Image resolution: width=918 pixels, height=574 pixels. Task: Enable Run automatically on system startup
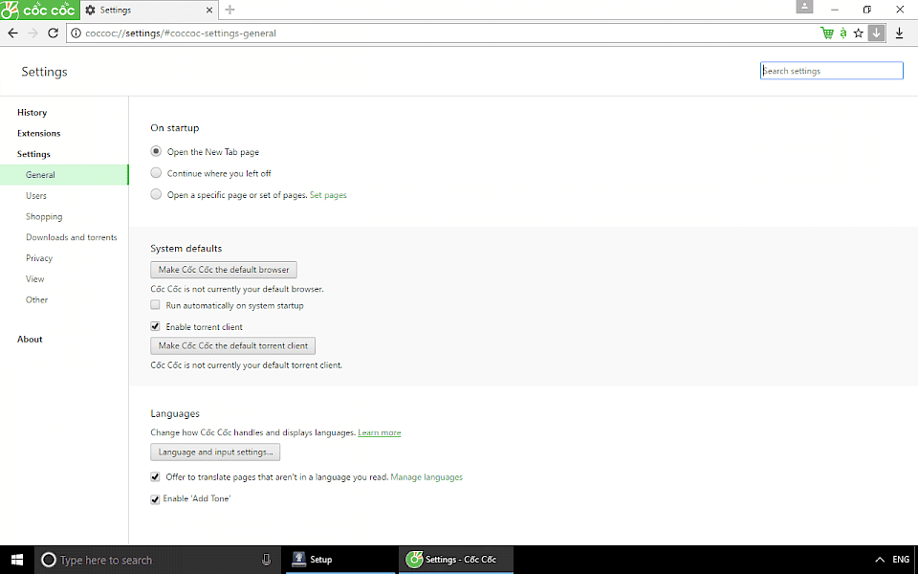155,305
